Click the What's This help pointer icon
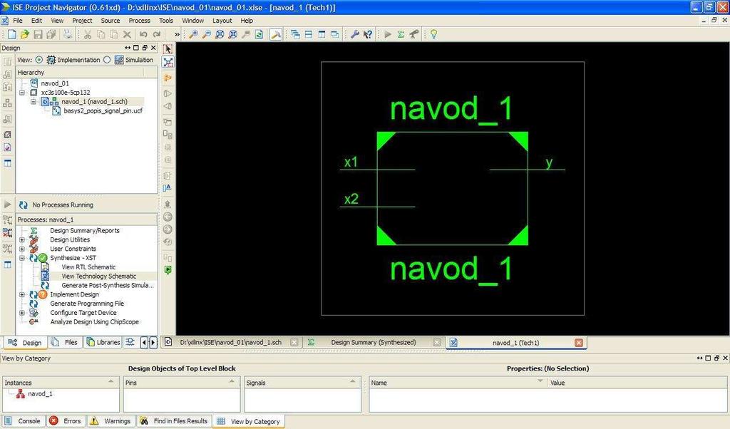The image size is (730, 429). pyautogui.click(x=368, y=34)
